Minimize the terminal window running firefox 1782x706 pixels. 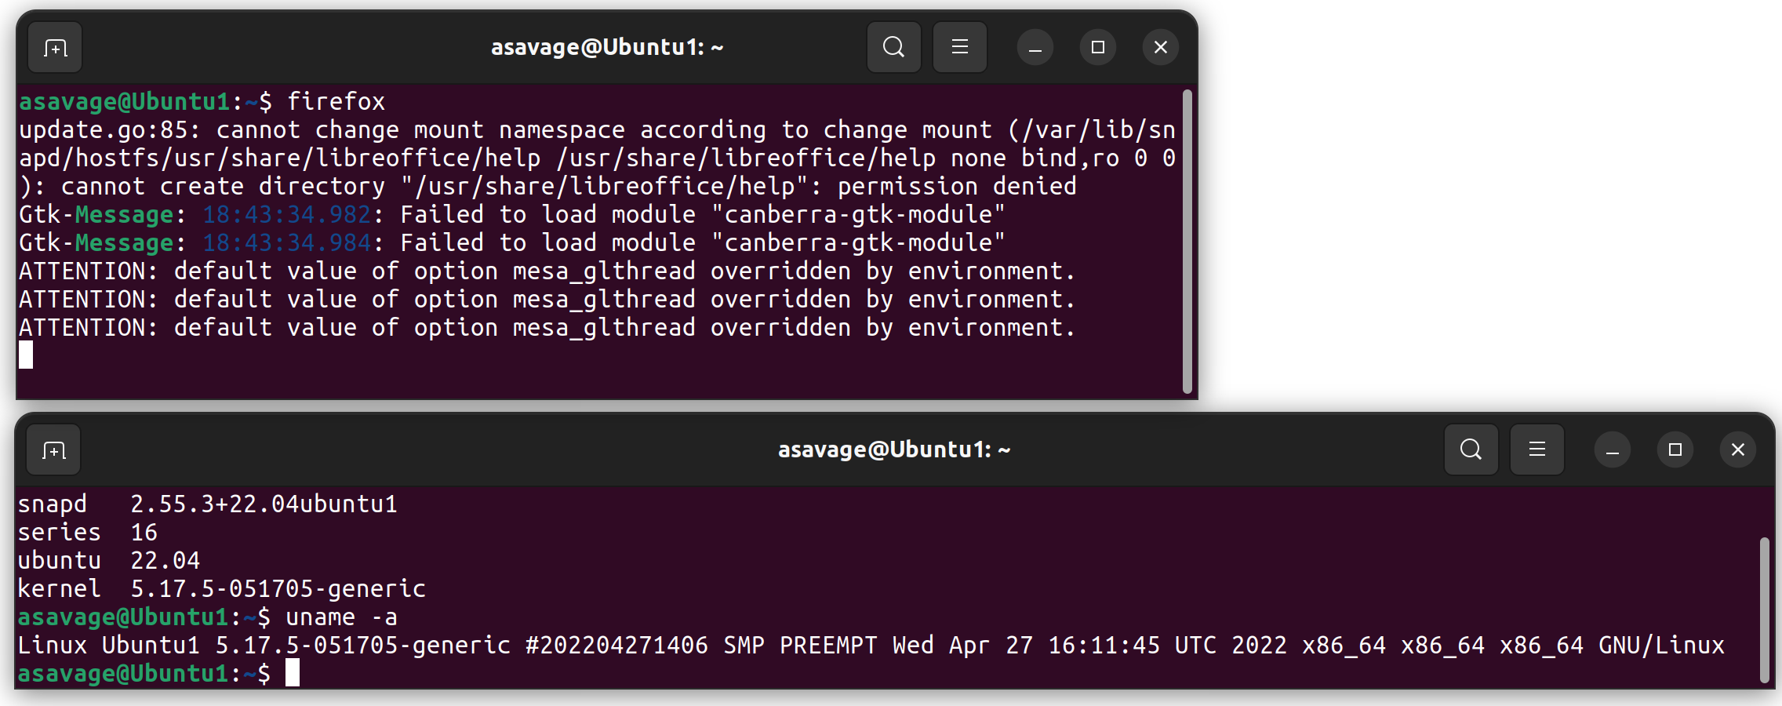click(1035, 48)
